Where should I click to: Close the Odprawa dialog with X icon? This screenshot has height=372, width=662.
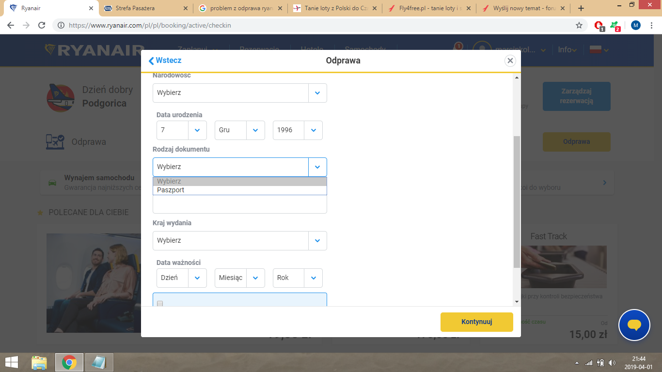509,61
